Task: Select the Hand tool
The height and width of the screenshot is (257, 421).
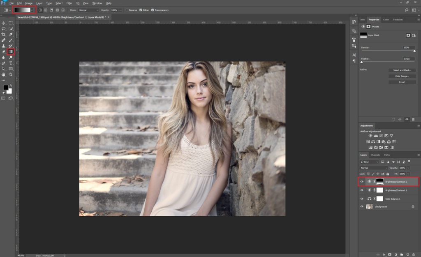Action: [x=4, y=74]
